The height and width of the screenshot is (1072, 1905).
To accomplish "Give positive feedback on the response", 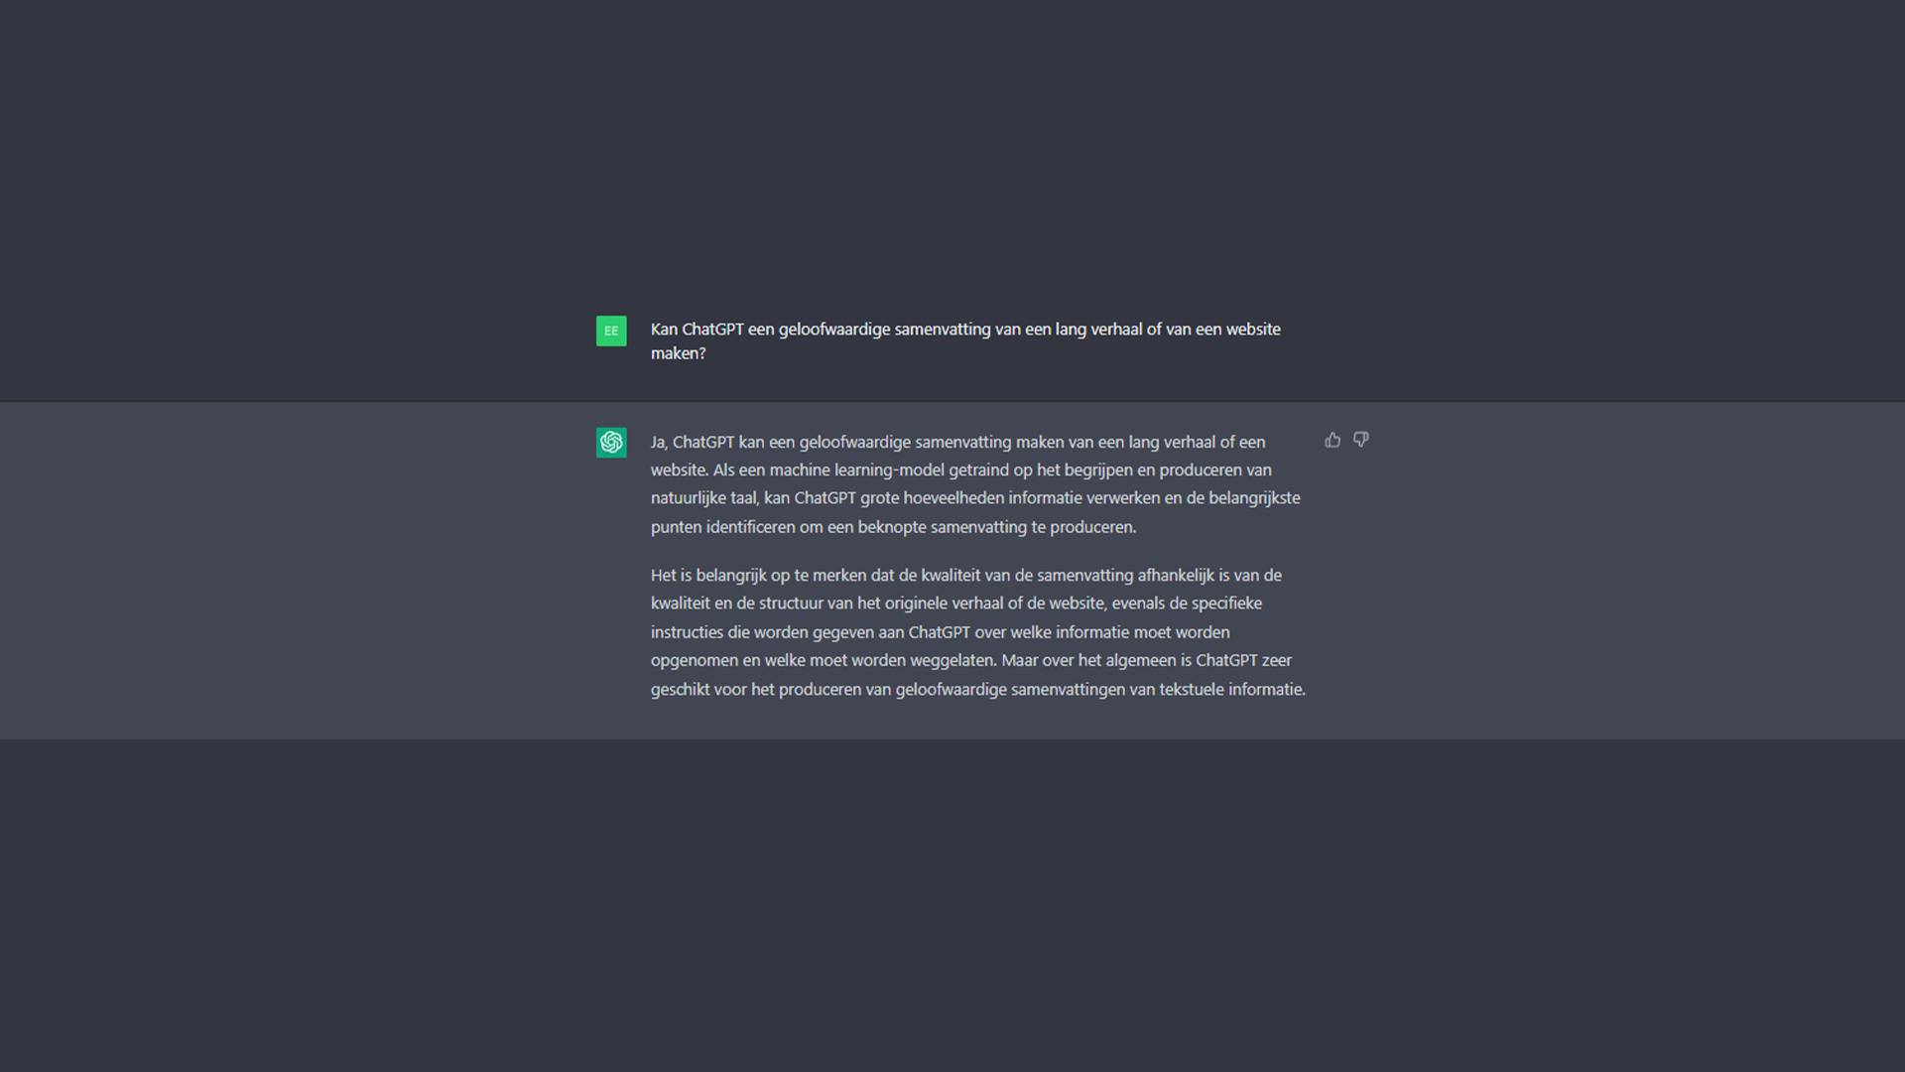I will coord(1332,440).
